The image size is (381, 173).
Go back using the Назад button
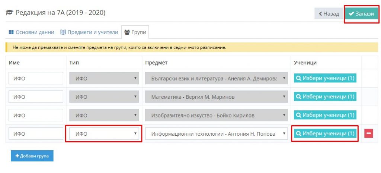328,14
